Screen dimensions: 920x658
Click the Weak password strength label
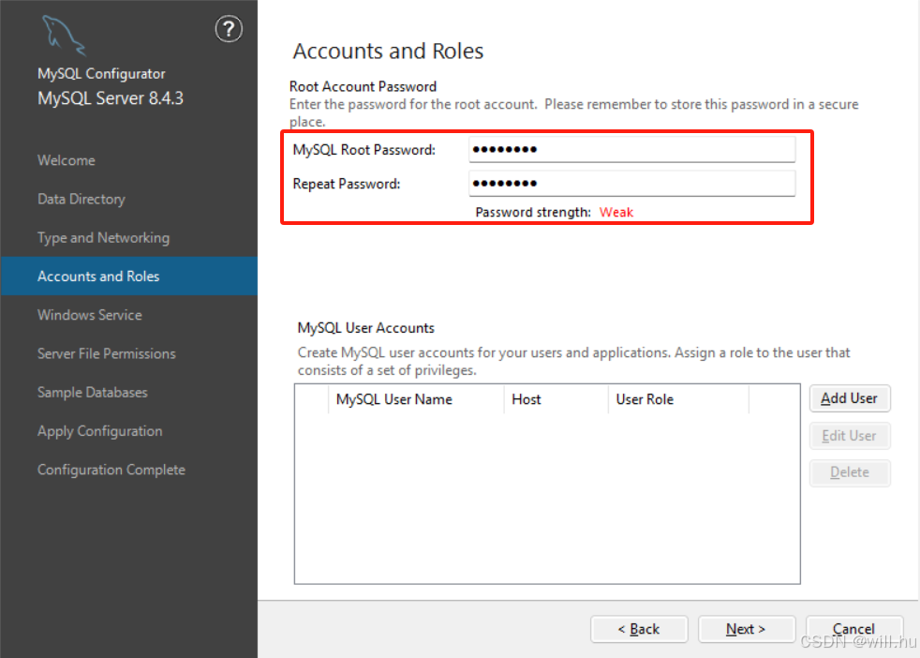tap(616, 213)
